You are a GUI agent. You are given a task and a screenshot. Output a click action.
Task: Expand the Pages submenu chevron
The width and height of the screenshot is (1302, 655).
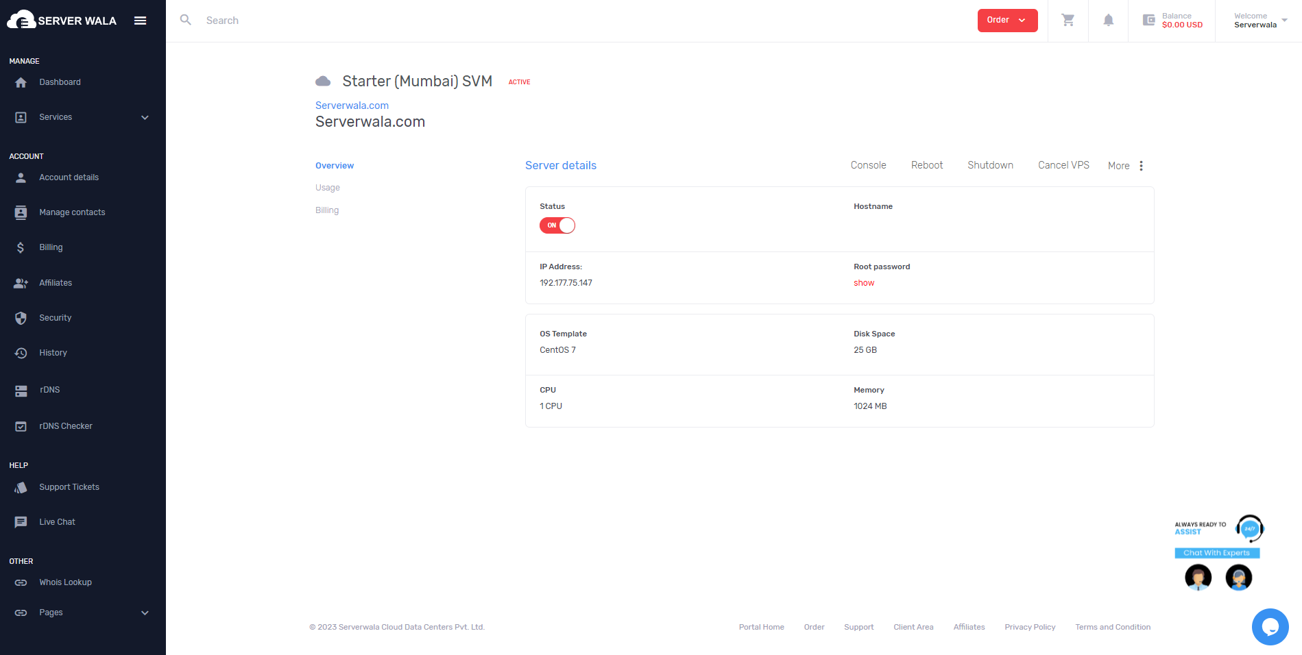145,613
